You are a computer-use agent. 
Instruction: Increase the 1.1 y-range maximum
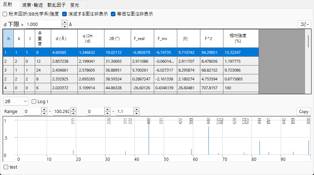(136, 109)
